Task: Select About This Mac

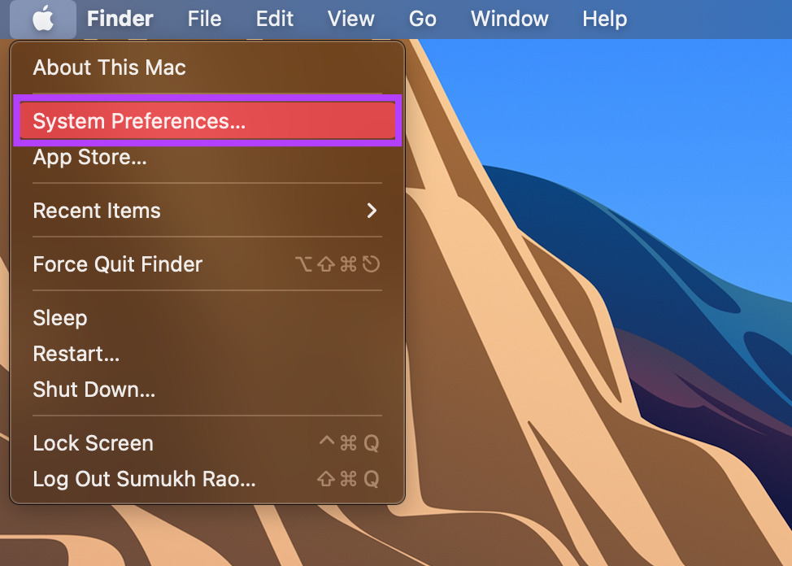Action: [x=207, y=67]
